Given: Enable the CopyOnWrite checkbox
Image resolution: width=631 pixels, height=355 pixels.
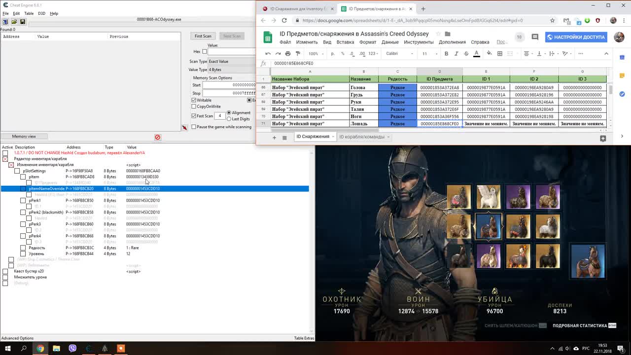Looking at the screenshot, I should click(x=194, y=106).
